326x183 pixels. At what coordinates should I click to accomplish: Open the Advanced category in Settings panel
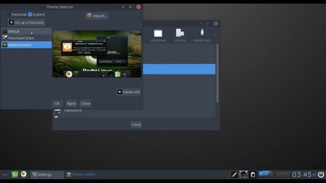point(202,36)
